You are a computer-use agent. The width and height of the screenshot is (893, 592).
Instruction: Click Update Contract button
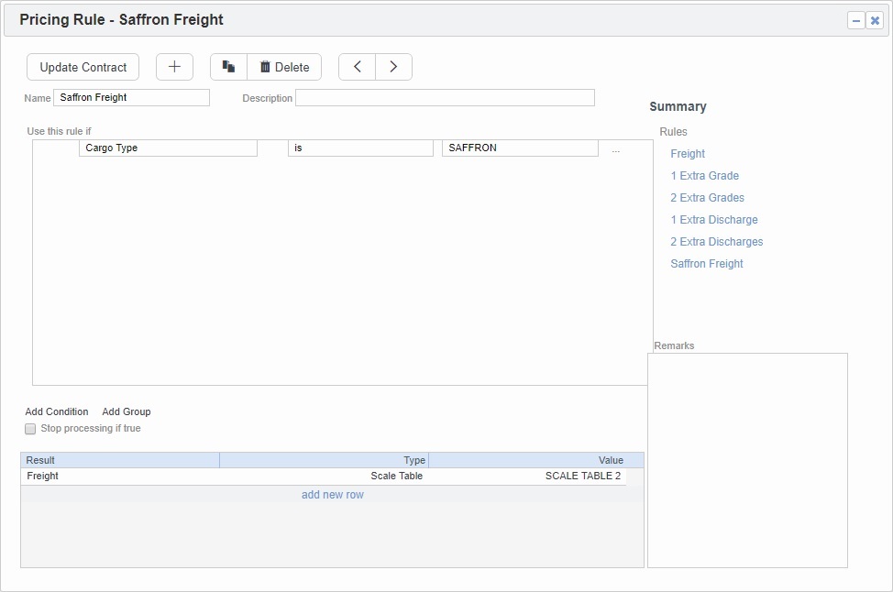pos(83,67)
